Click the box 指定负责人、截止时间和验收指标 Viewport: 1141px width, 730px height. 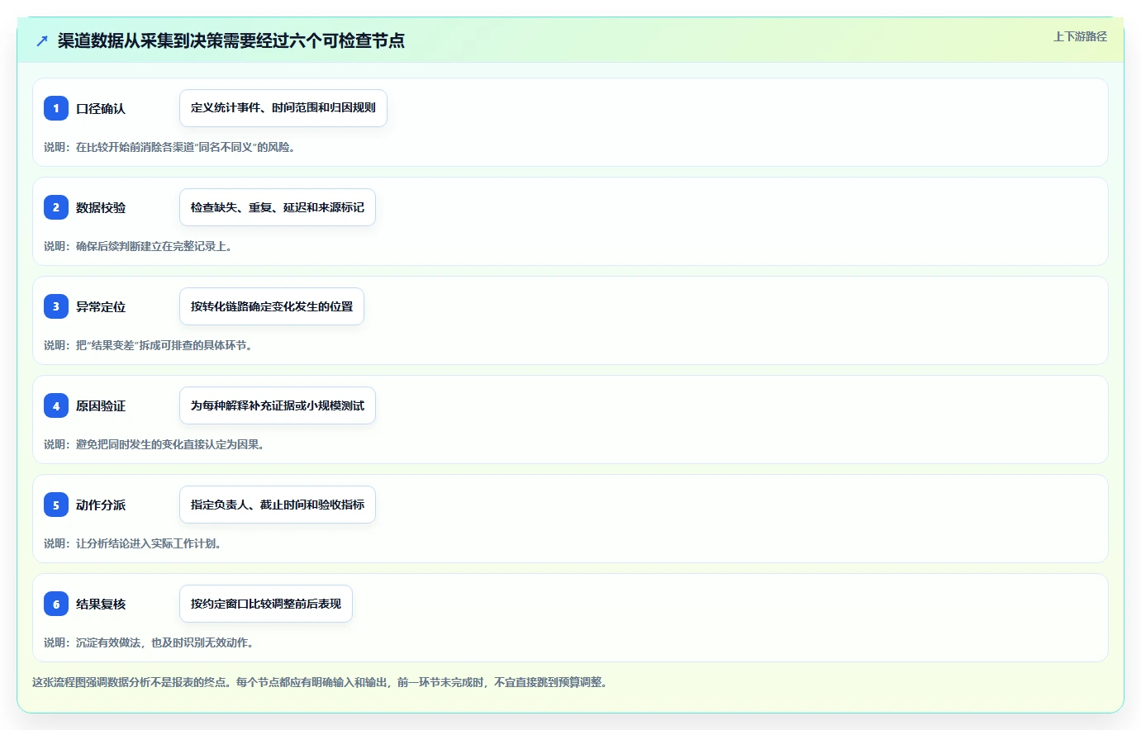[x=278, y=505]
